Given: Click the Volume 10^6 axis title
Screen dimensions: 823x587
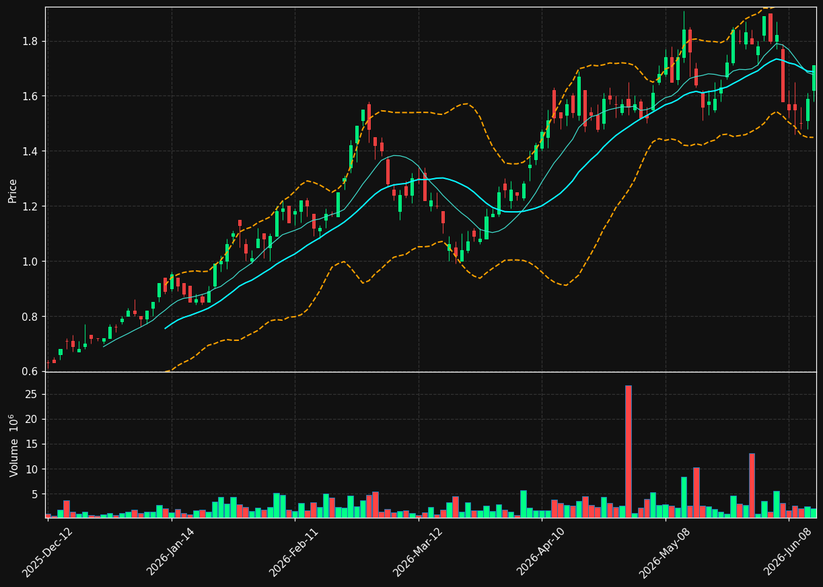Looking at the screenshot, I should point(13,445).
